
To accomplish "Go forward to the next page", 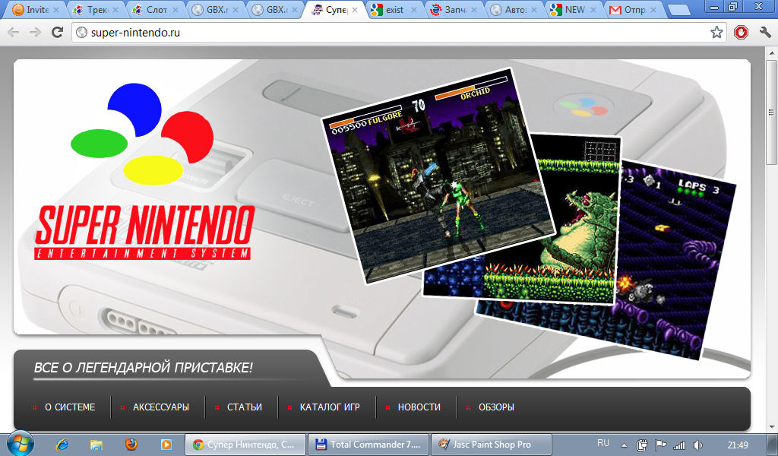I will pyautogui.click(x=35, y=33).
